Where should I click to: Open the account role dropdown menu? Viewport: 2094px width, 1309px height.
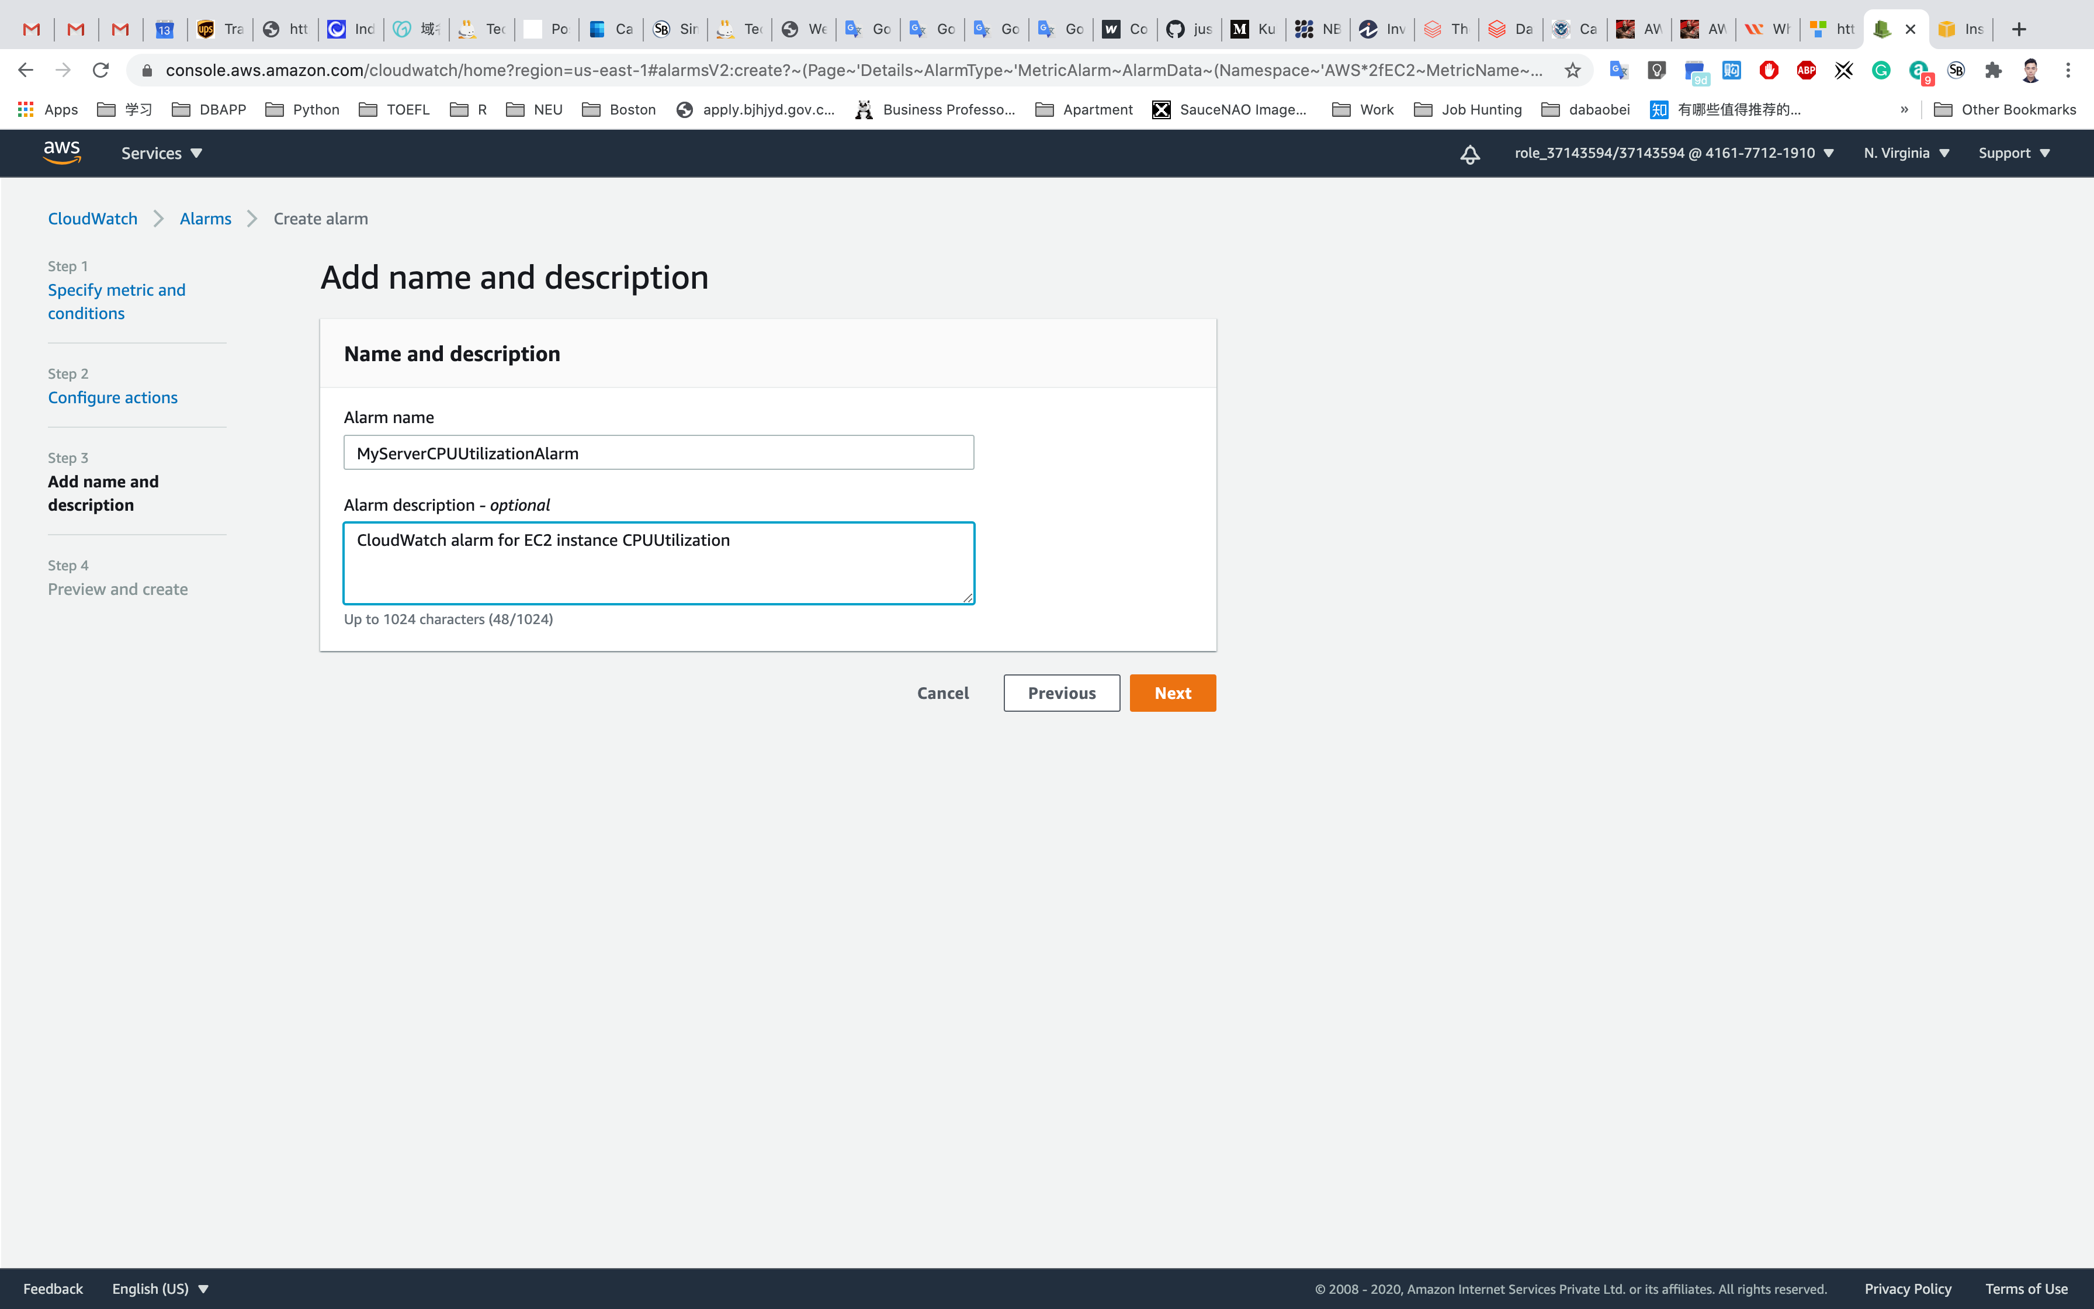pyautogui.click(x=1673, y=153)
